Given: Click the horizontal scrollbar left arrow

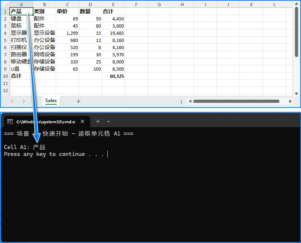Looking at the screenshot, I should 190,101.
